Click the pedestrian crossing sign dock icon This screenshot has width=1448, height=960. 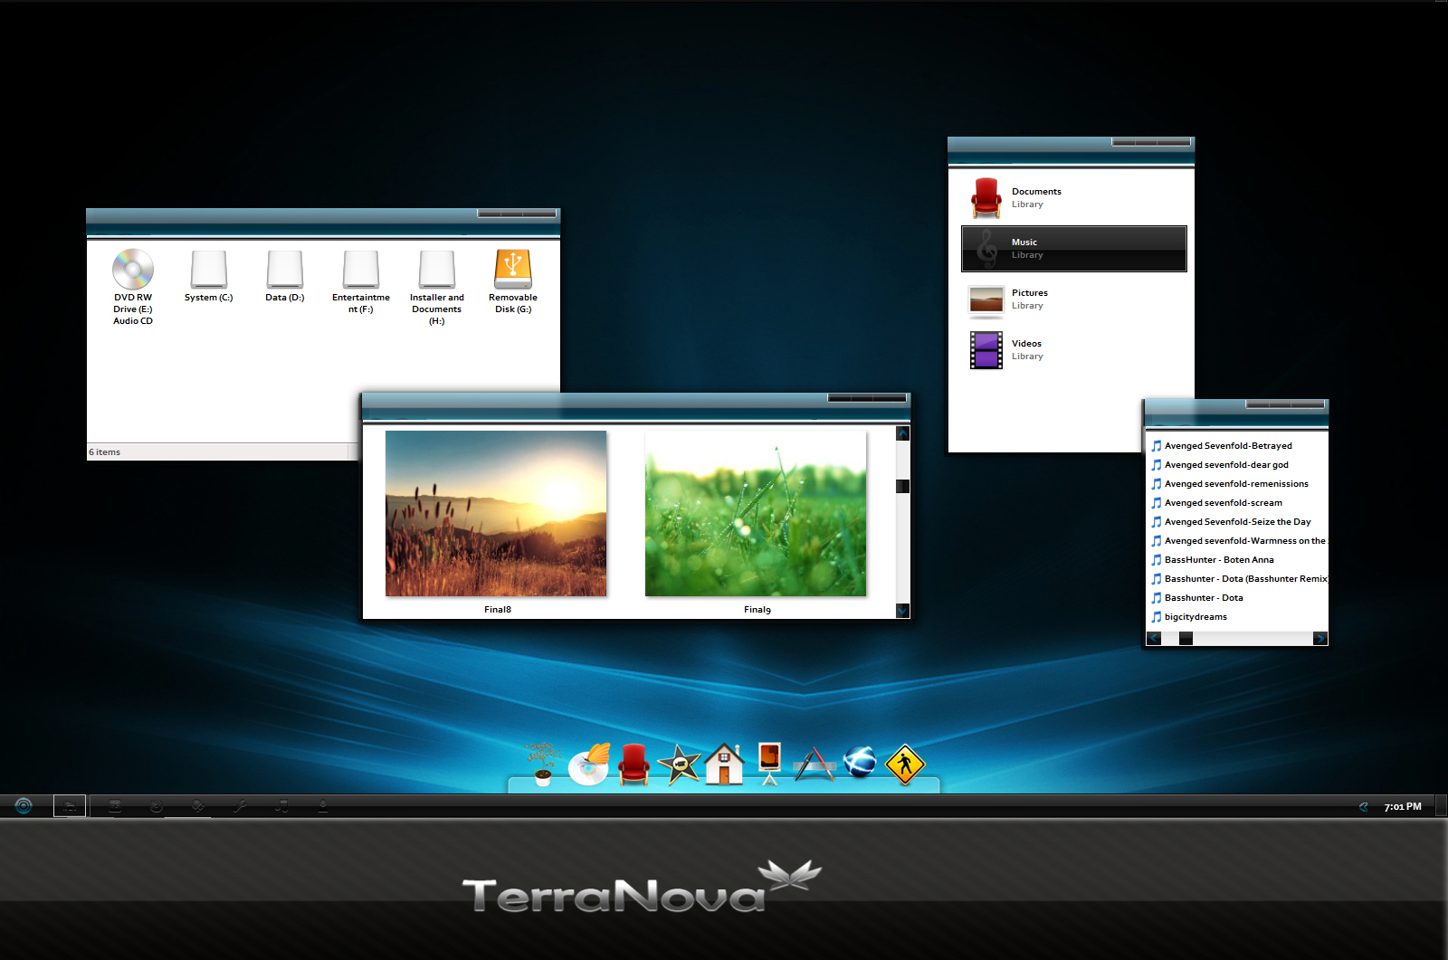904,765
